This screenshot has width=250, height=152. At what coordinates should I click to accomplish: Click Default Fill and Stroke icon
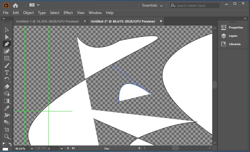(4, 144)
